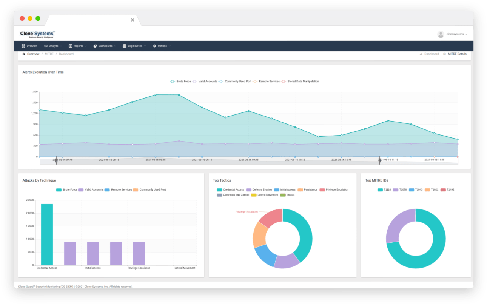Go to MITRE breadcrumb link

49,54
